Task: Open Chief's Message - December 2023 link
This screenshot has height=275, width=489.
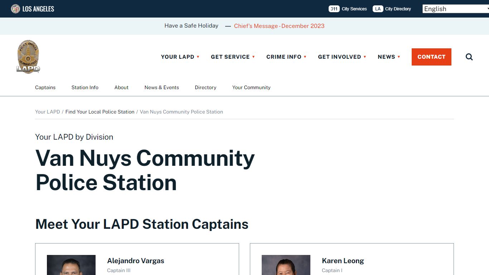Action: coord(279,26)
